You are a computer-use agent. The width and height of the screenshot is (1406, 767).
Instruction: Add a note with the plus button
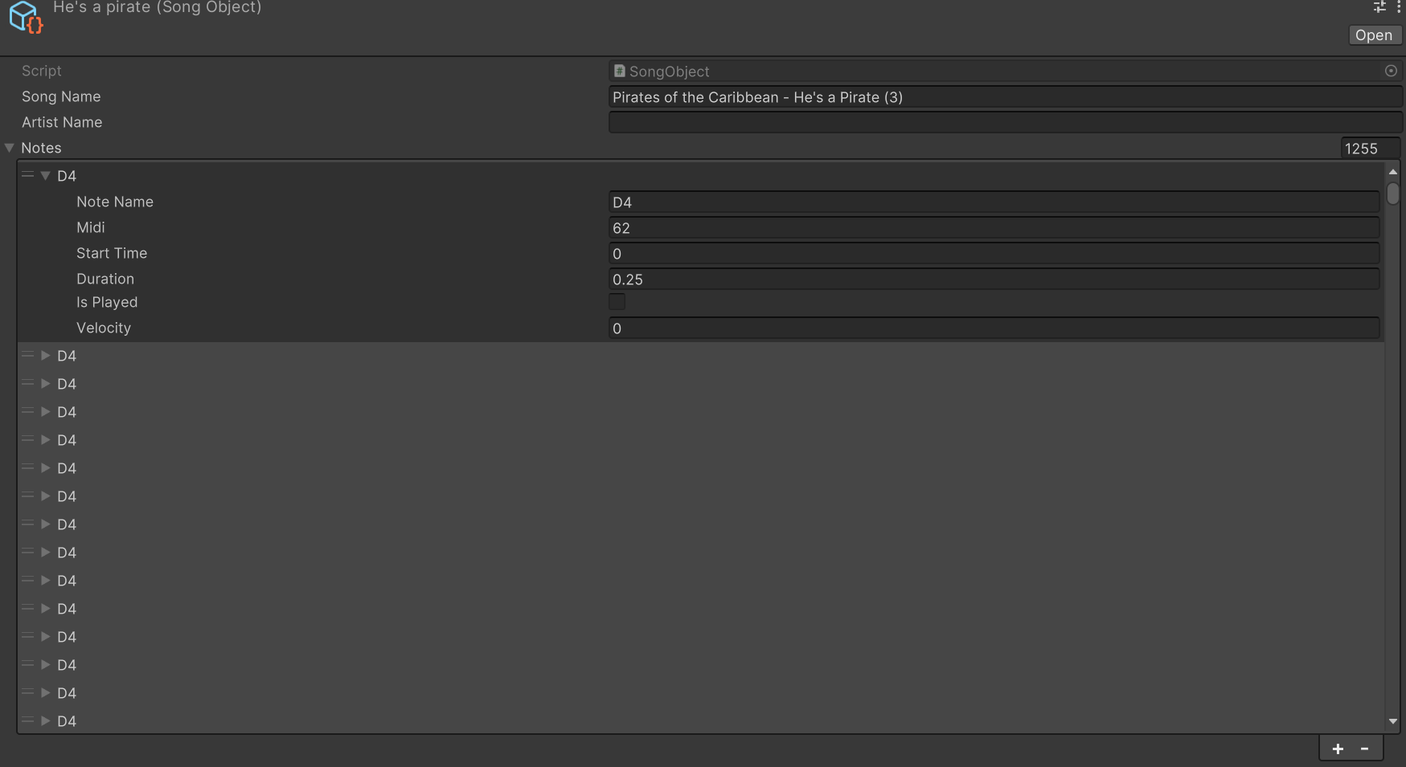(1338, 749)
